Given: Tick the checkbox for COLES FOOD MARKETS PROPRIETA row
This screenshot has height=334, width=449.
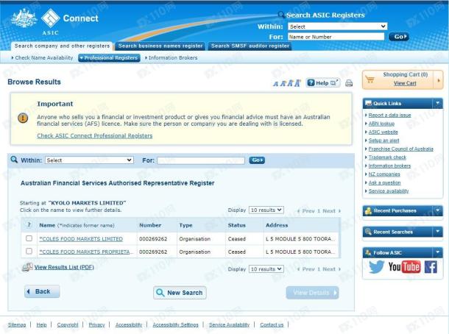Looking at the screenshot, I should (x=29, y=251).
